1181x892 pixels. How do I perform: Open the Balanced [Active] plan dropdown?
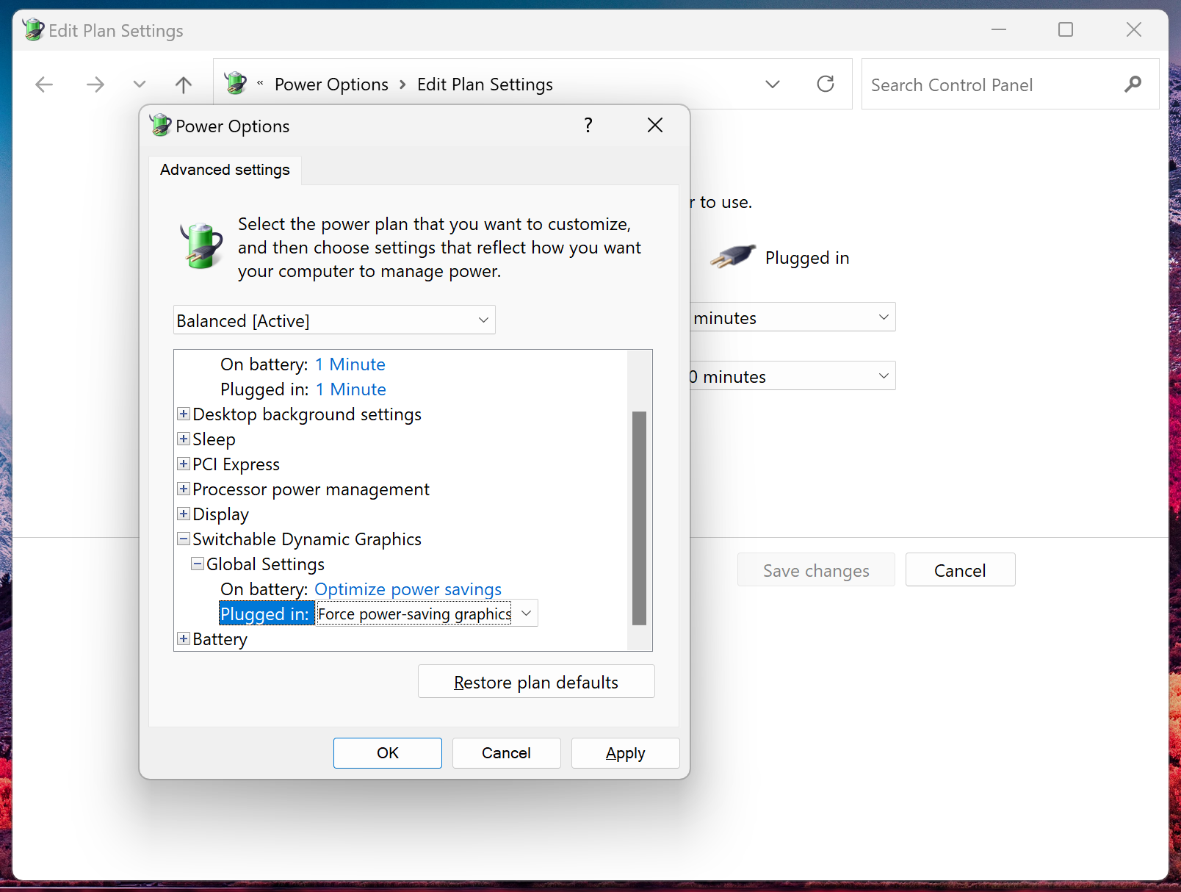click(x=483, y=320)
